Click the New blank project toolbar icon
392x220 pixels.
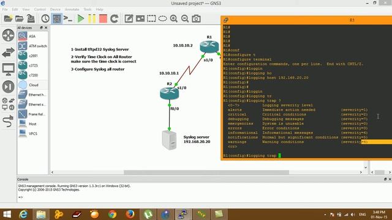click(x=8, y=19)
